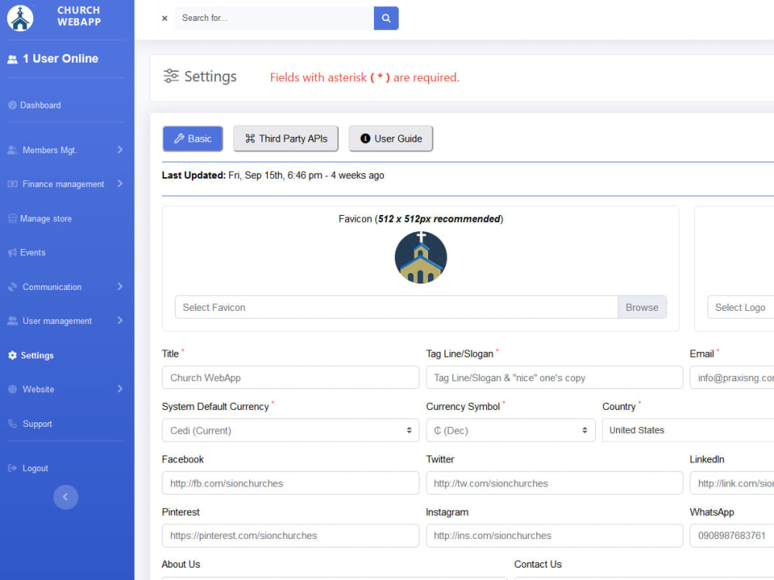Click the About Us label
774x580 pixels.
tap(180, 565)
